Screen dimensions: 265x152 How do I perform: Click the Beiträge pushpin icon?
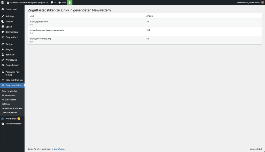3,16
